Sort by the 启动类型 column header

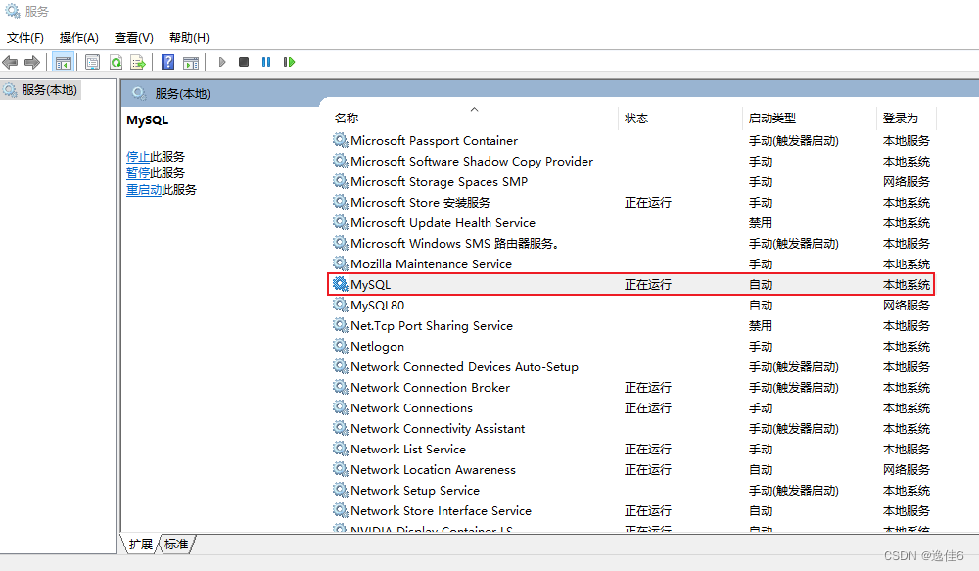click(x=772, y=119)
